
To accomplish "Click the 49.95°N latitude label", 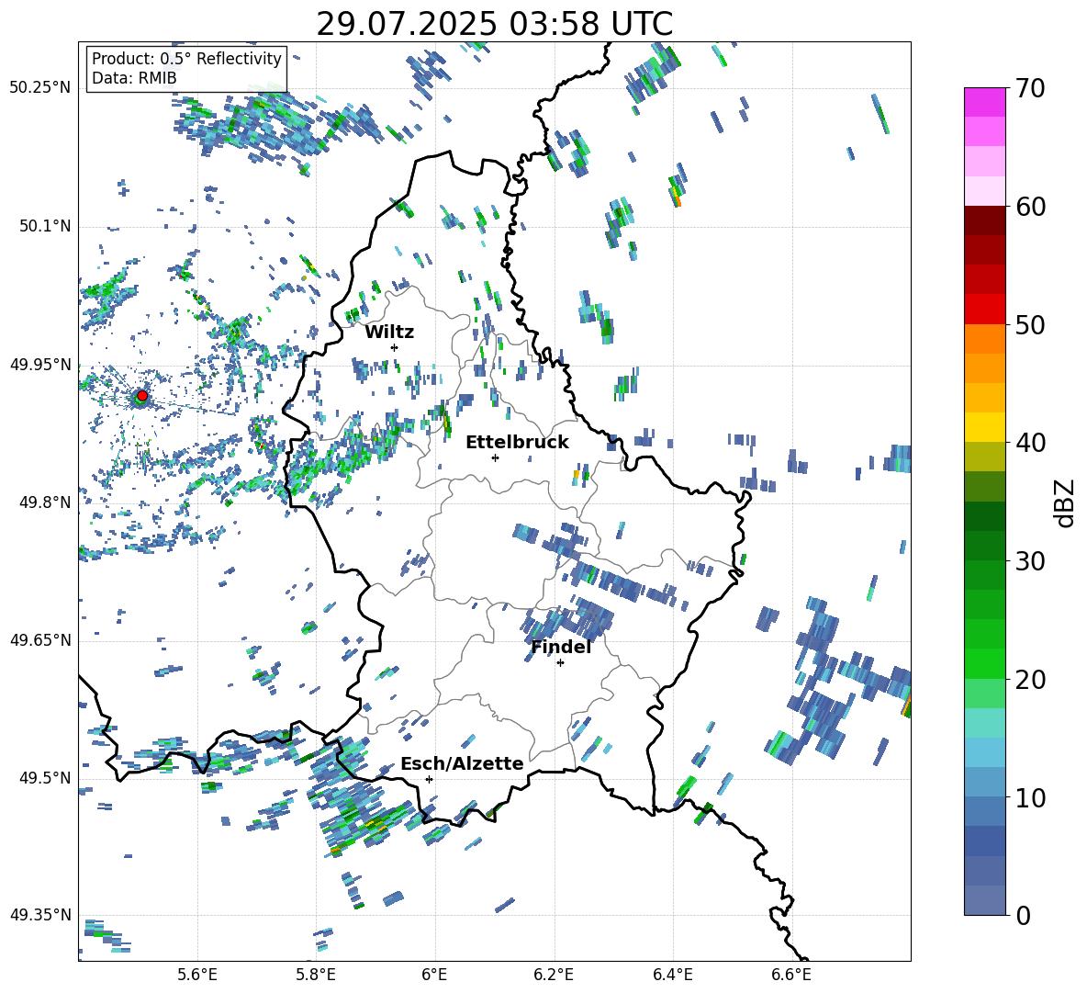I will point(39,365).
